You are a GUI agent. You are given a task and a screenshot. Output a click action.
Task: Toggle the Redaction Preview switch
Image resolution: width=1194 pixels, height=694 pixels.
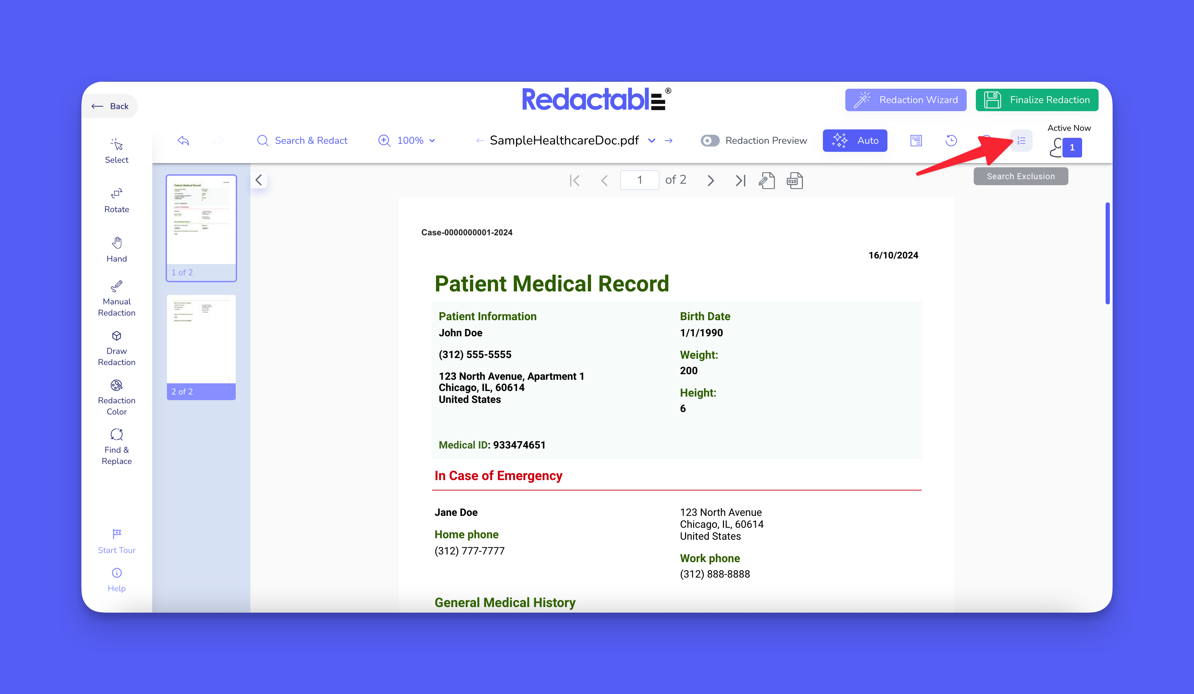(710, 141)
